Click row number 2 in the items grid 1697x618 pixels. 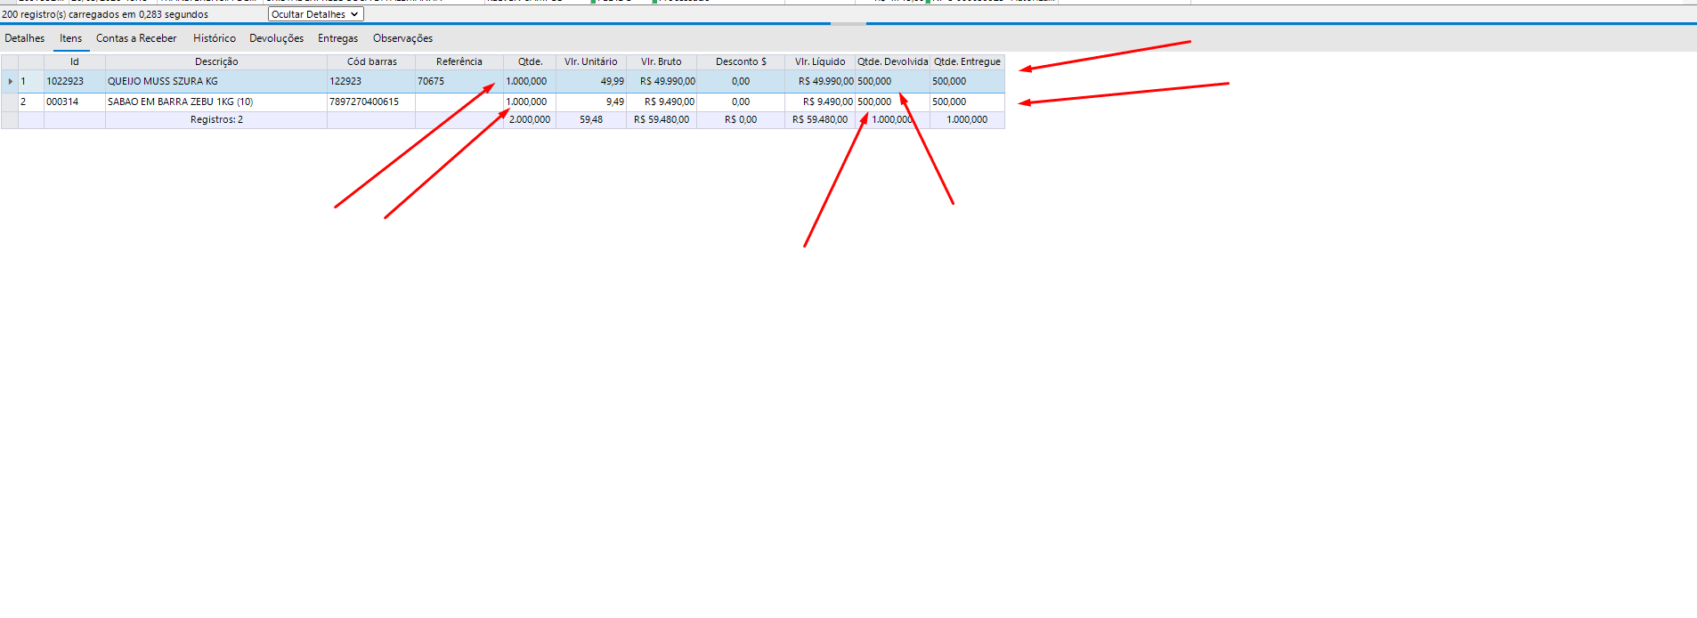point(31,102)
